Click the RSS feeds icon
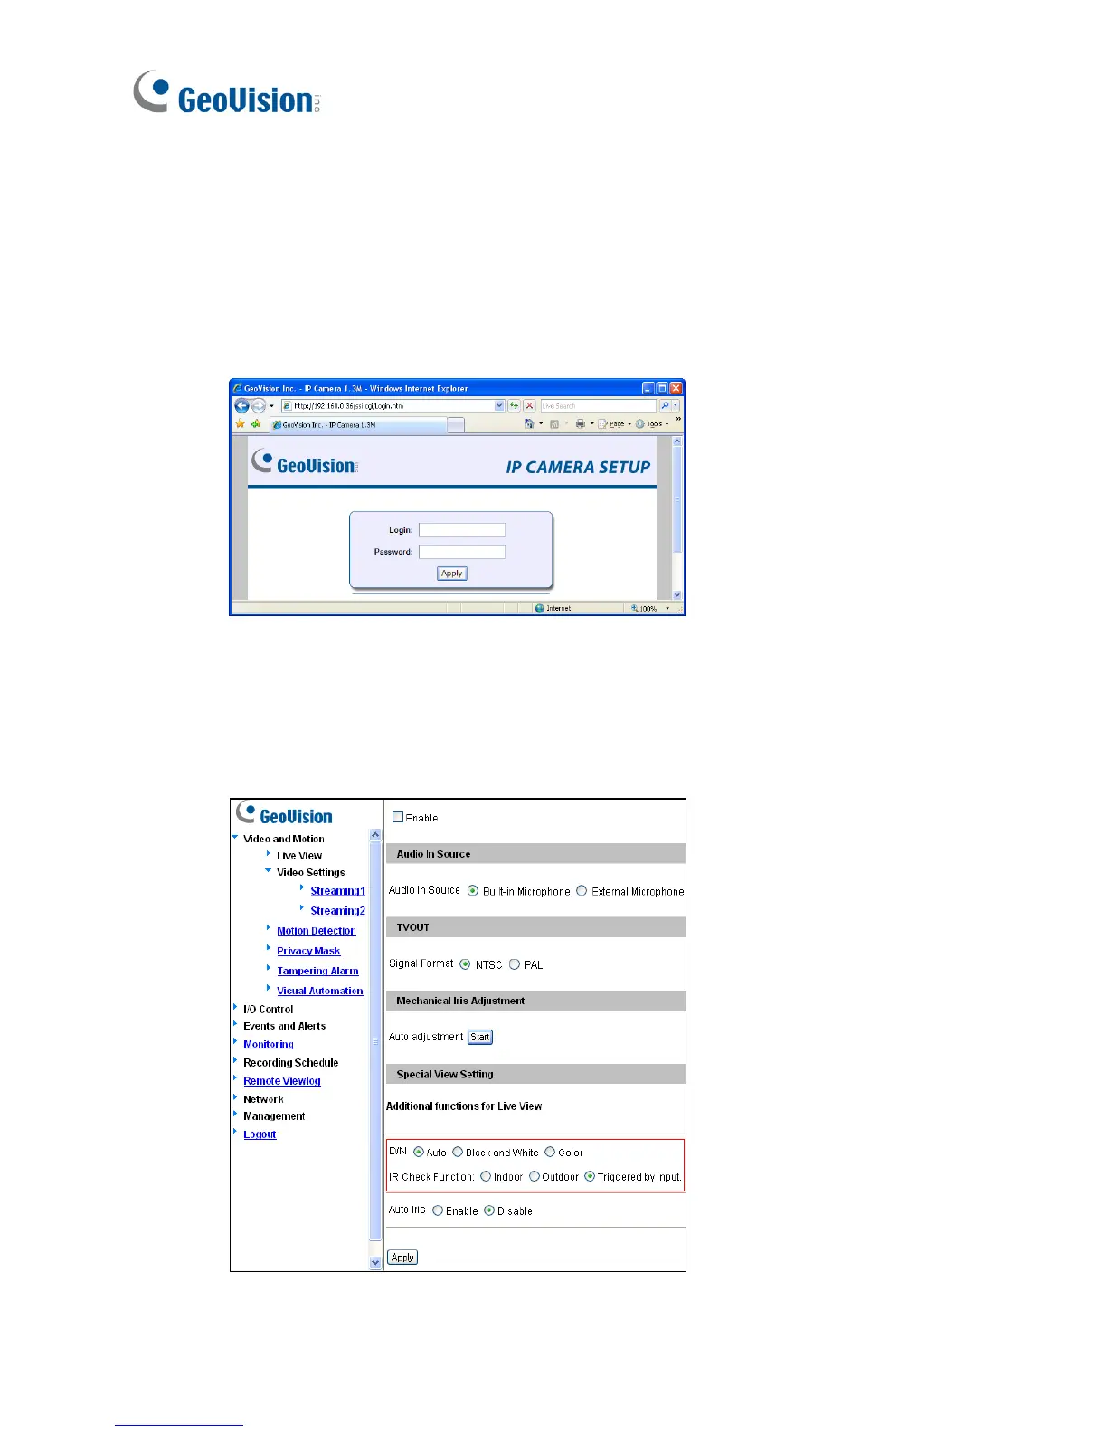 (x=554, y=423)
